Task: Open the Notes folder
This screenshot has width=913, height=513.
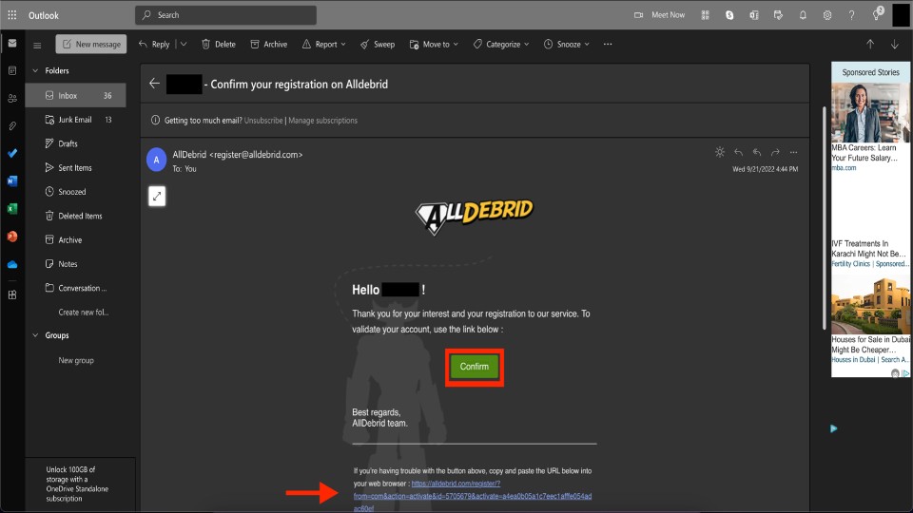Action: [76, 264]
